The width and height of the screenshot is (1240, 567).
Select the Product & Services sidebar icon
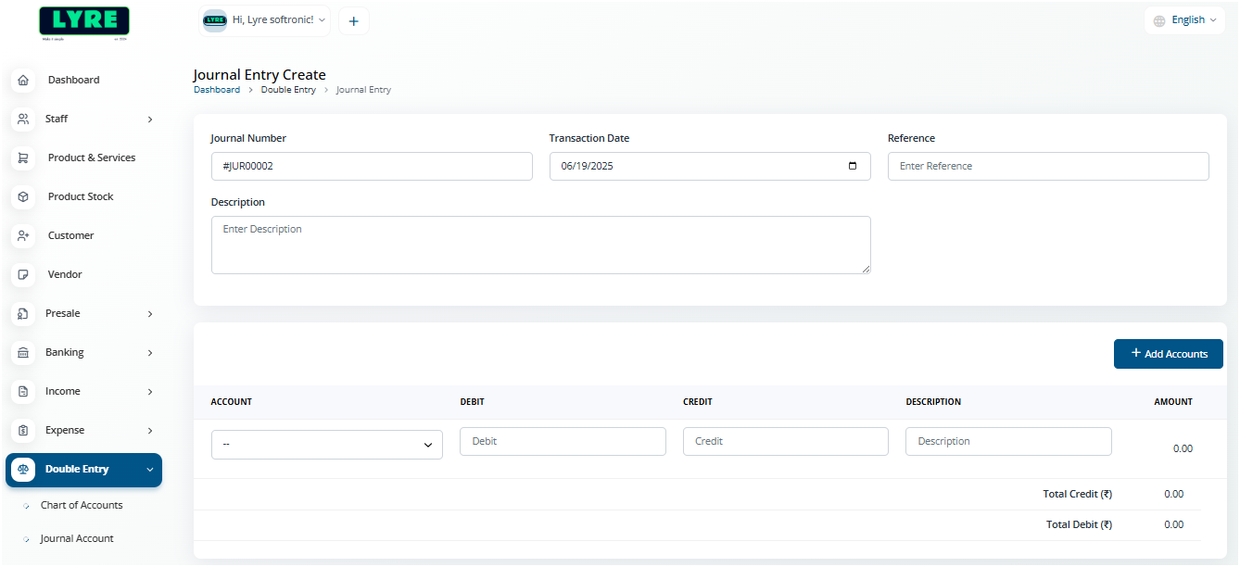pos(23,157)
